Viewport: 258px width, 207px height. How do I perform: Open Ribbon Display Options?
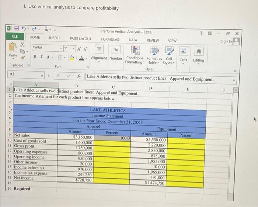[x=210, y=33]
